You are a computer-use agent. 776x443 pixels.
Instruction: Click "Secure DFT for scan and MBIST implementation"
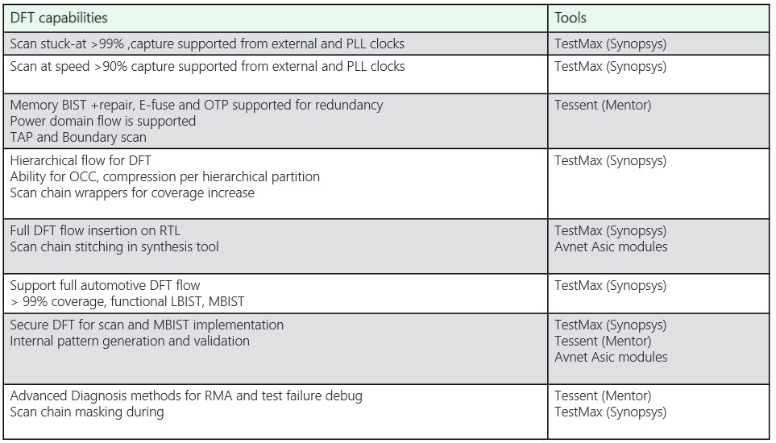click(x=147, y=325)
